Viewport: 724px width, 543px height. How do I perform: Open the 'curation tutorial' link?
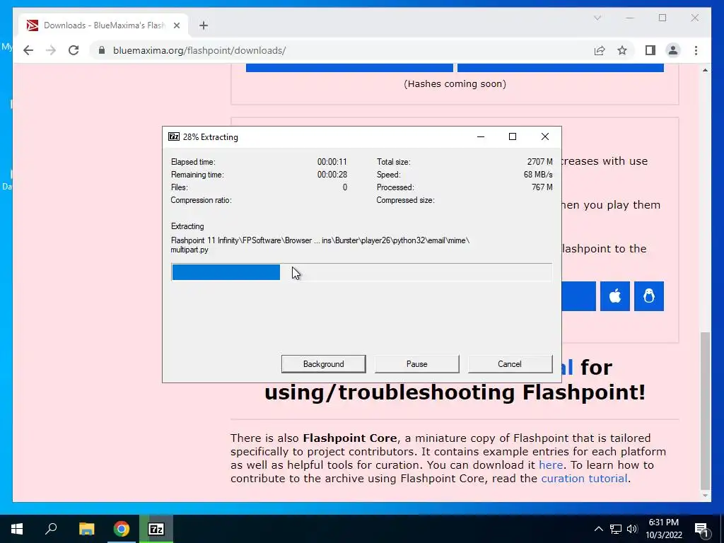[583, 479]
